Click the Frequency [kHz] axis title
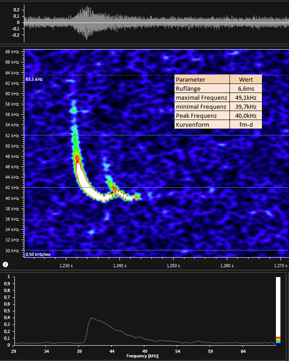 point(143,356)
